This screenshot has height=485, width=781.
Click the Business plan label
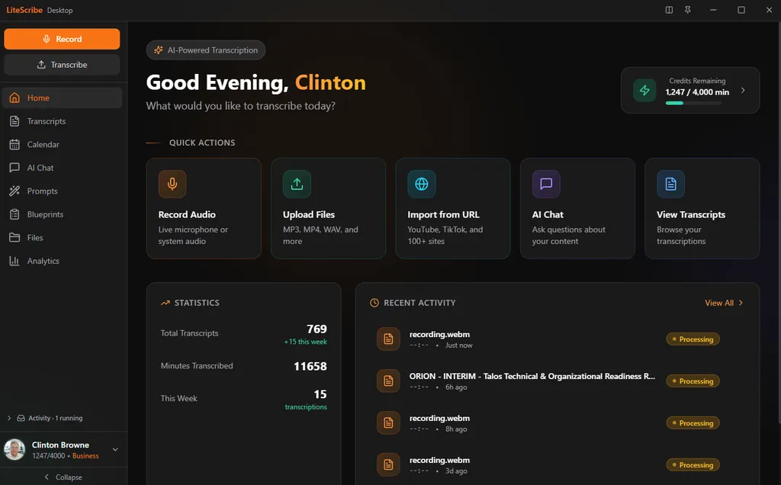pos(85,455)
